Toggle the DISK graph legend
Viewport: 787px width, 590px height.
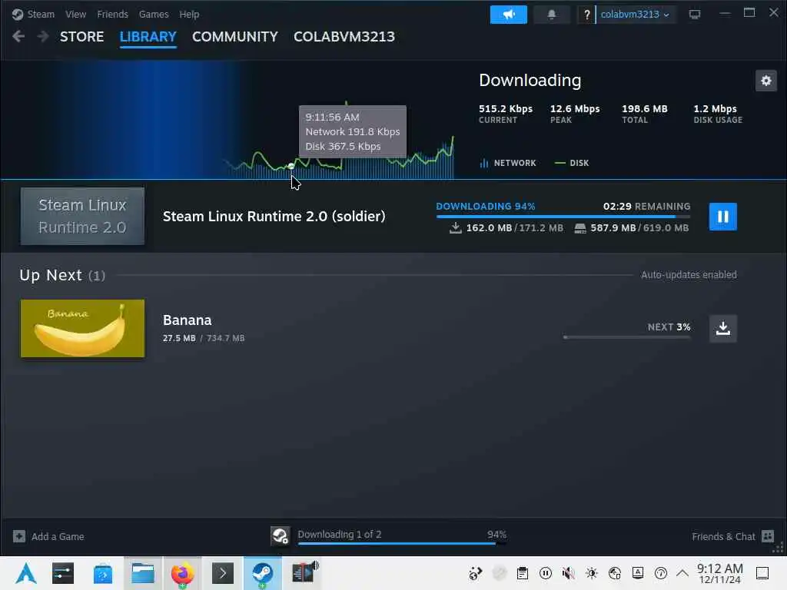572,163
